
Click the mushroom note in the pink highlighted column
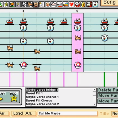pyautogui.click(x=78, y=65)
